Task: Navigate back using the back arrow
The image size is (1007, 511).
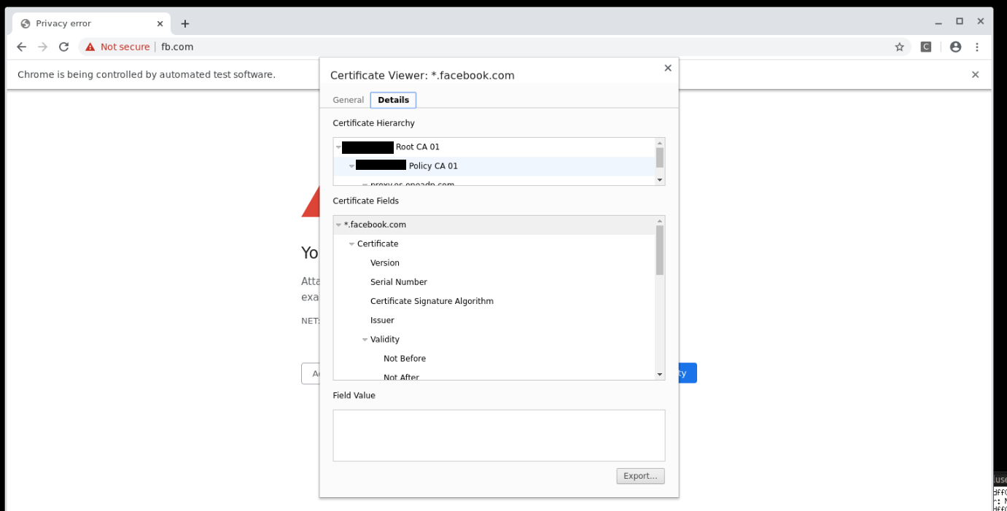Action: coord(21,46)
